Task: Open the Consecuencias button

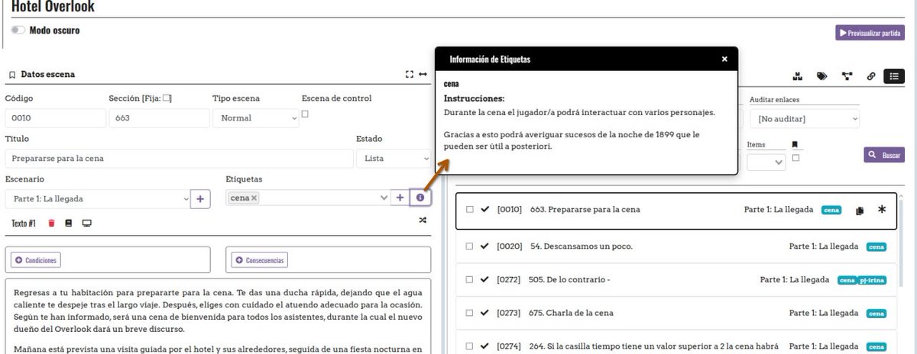Action: click(260, 260)
